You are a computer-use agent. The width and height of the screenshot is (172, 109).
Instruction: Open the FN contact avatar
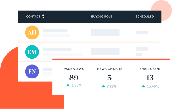tap(32, 72)
